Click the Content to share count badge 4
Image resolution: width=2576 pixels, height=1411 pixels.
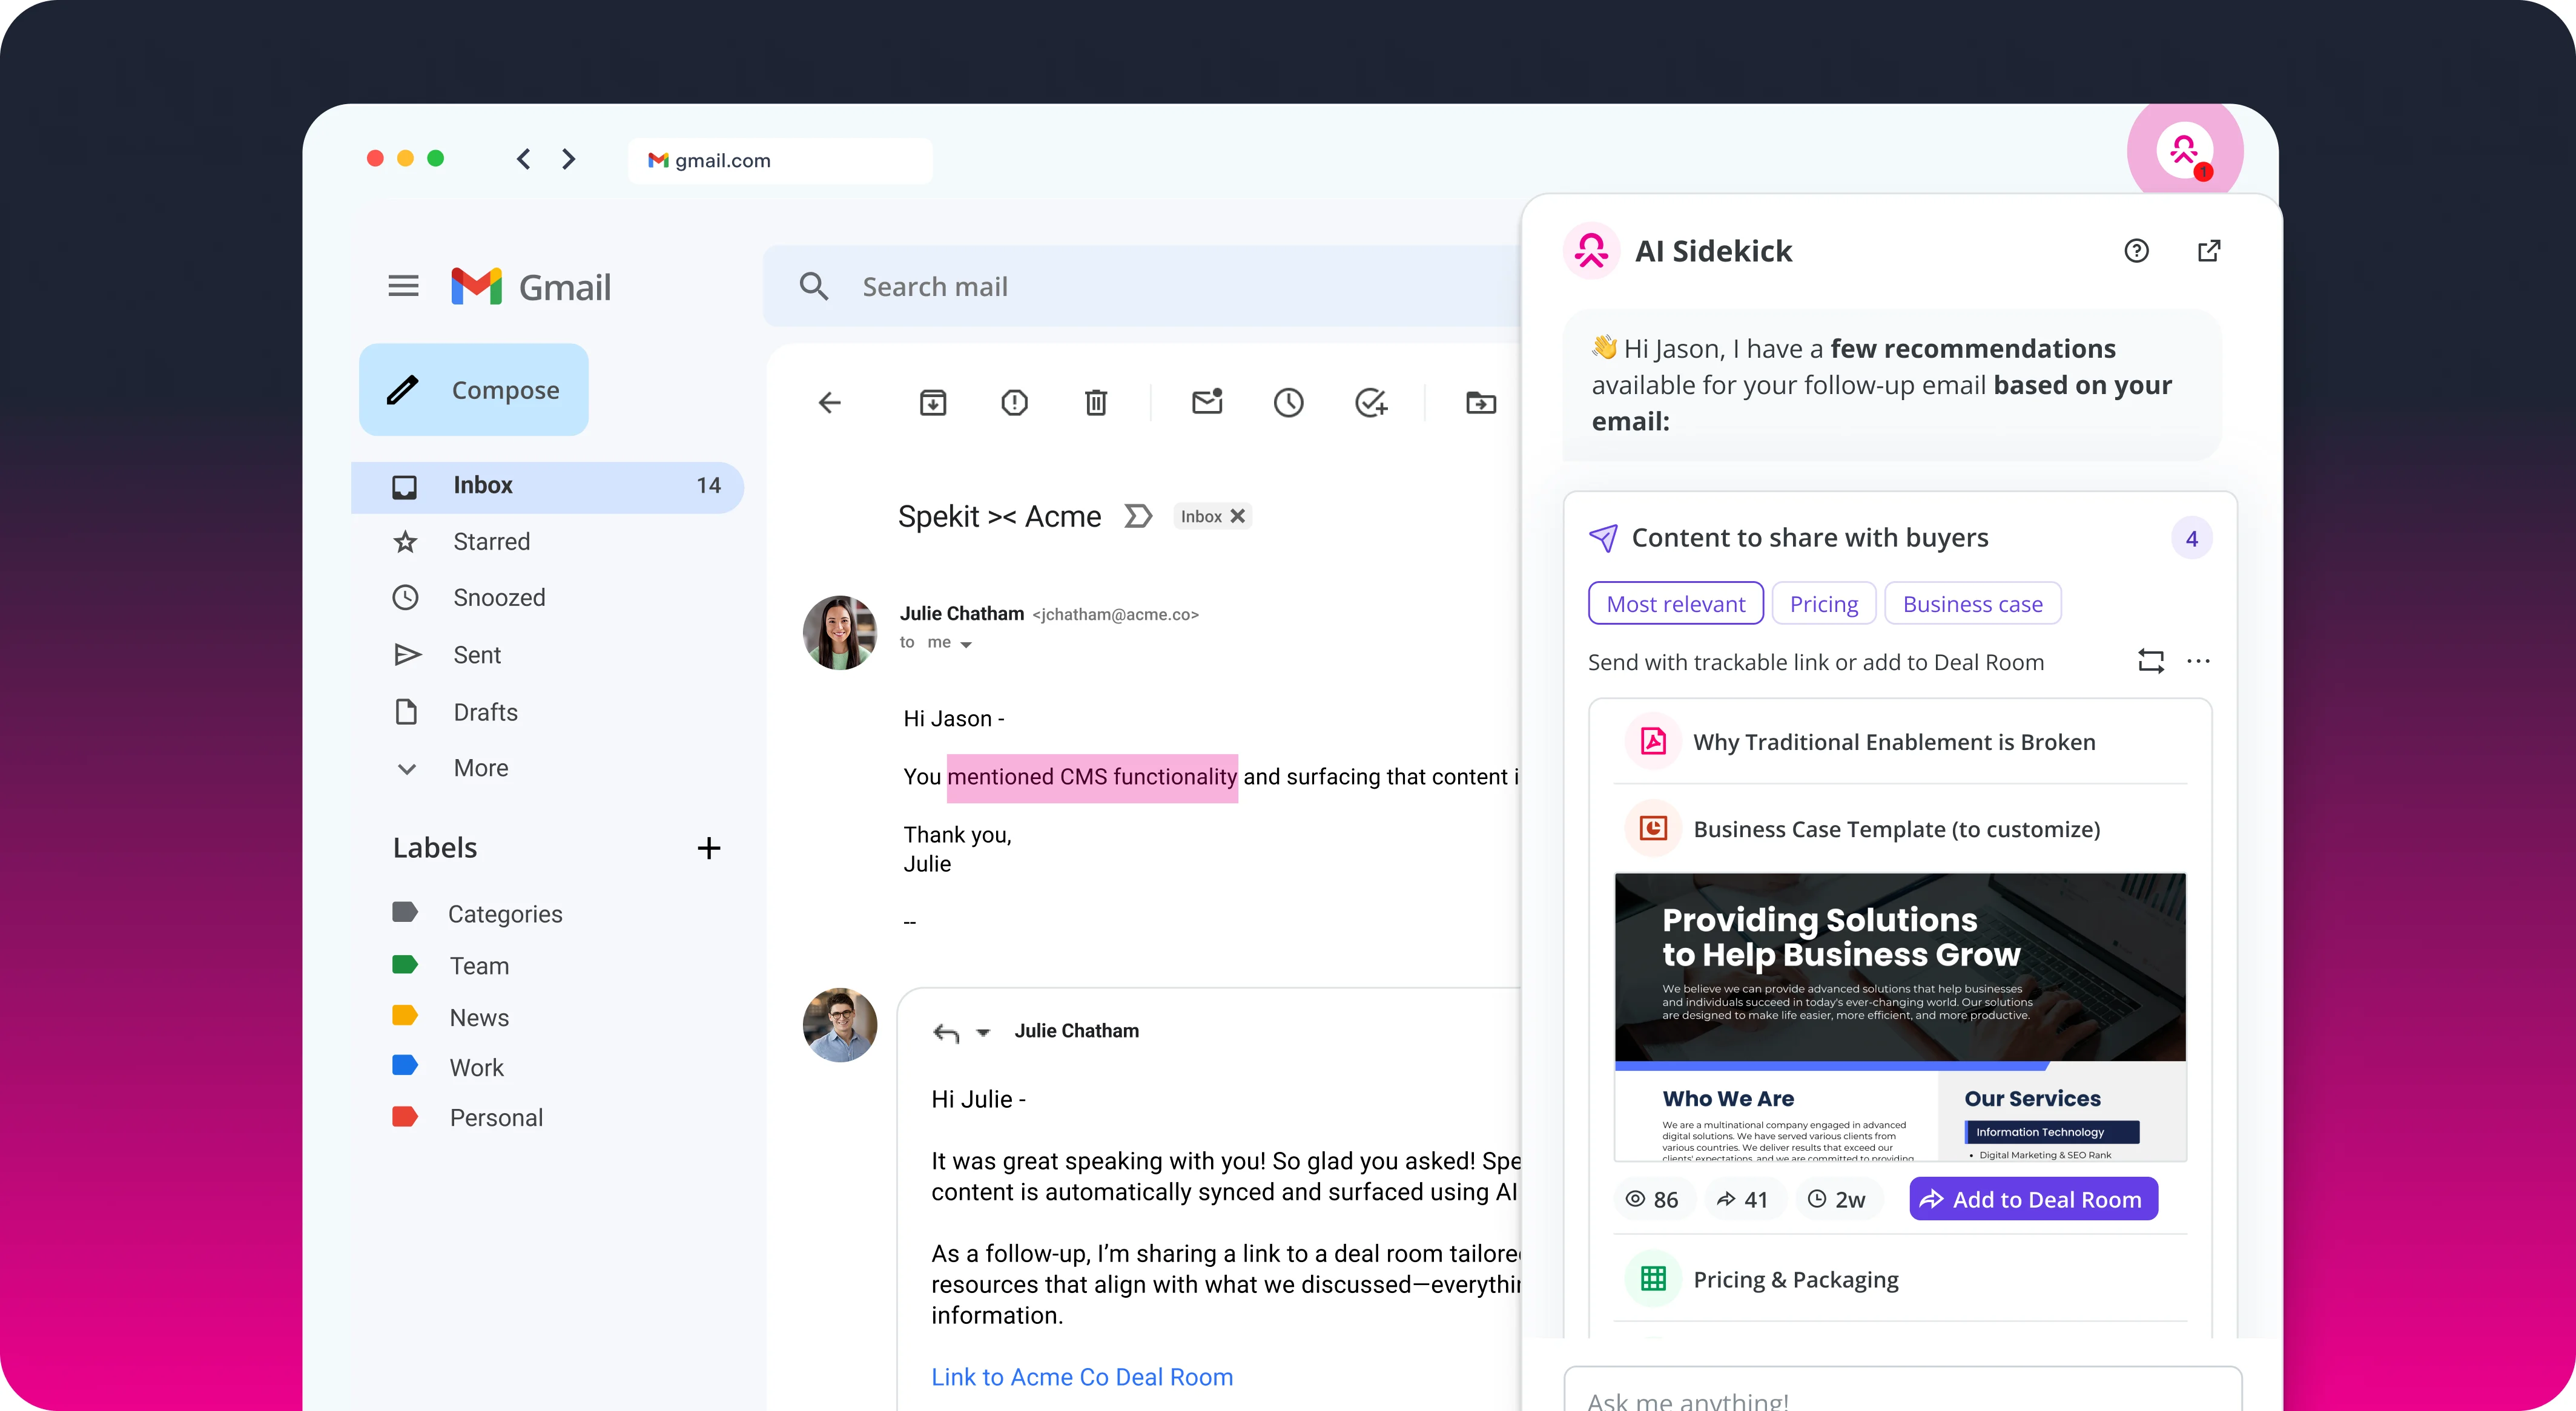coord(2192,539)
